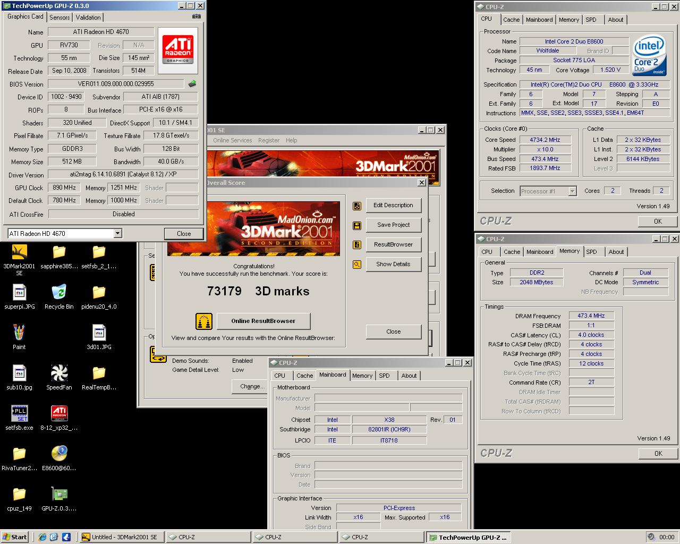Screen dimensions: 680x544
Task: Open the Processor #1 selection dropdown
Action: 572,191
